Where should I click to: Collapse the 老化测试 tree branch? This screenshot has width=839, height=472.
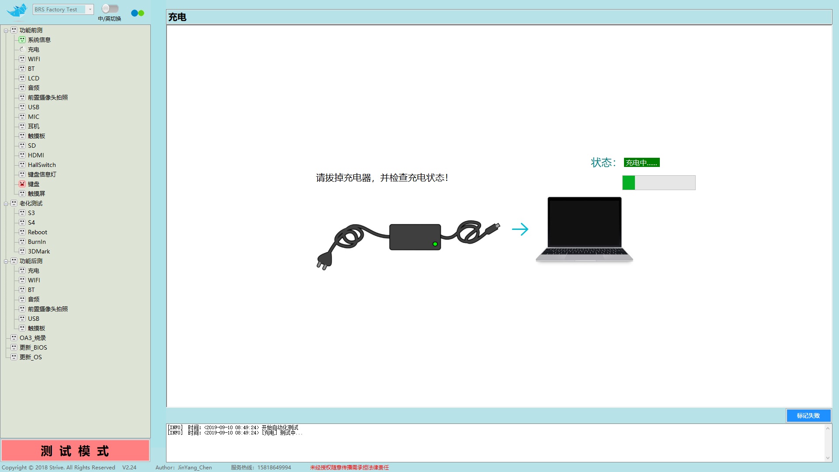coord(6,203)
